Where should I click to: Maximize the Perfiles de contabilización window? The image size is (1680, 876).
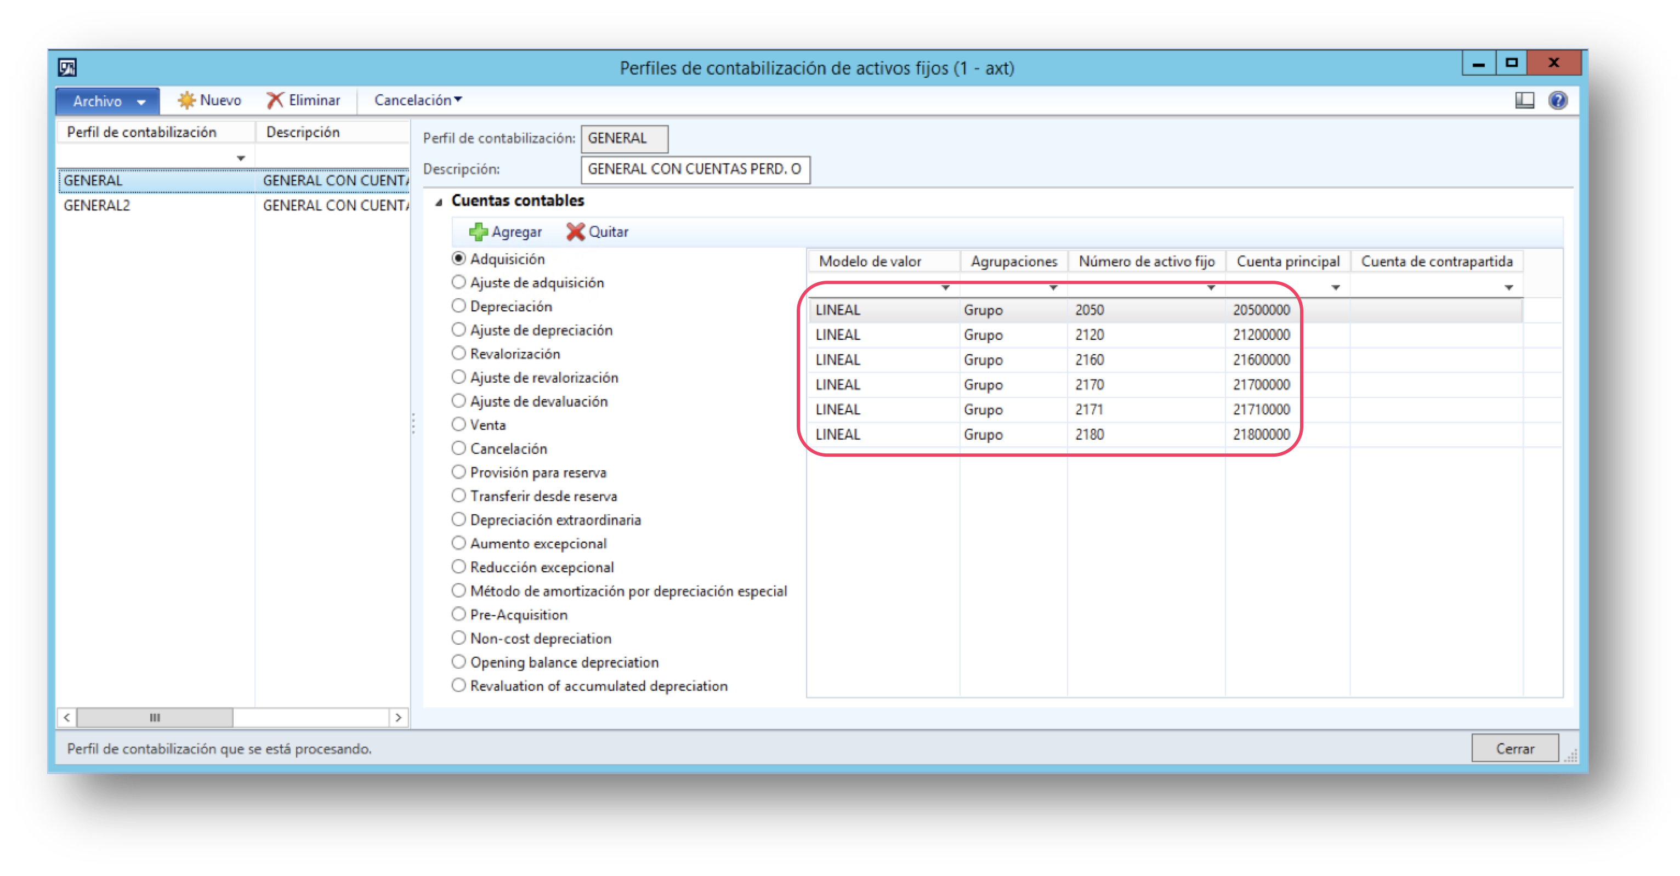(1511, 63)
